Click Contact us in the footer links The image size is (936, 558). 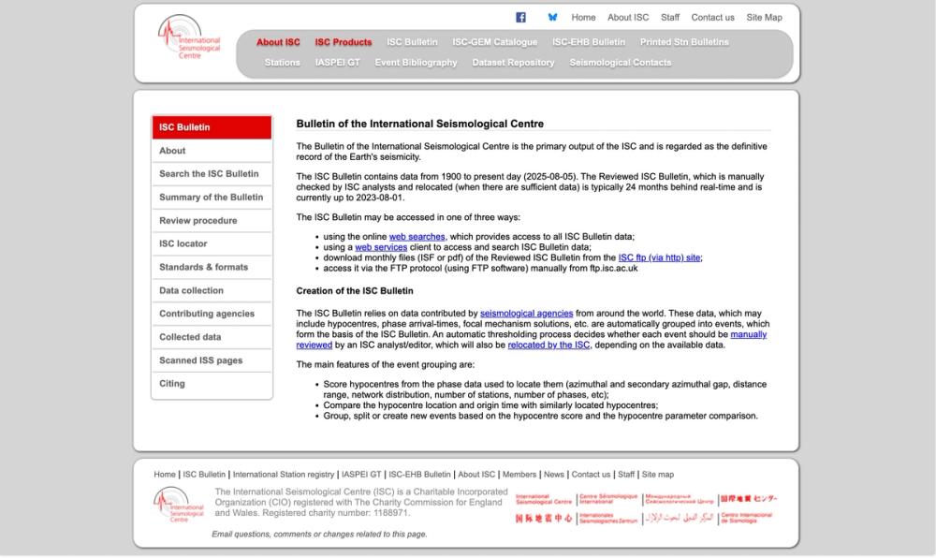(591, 475)
